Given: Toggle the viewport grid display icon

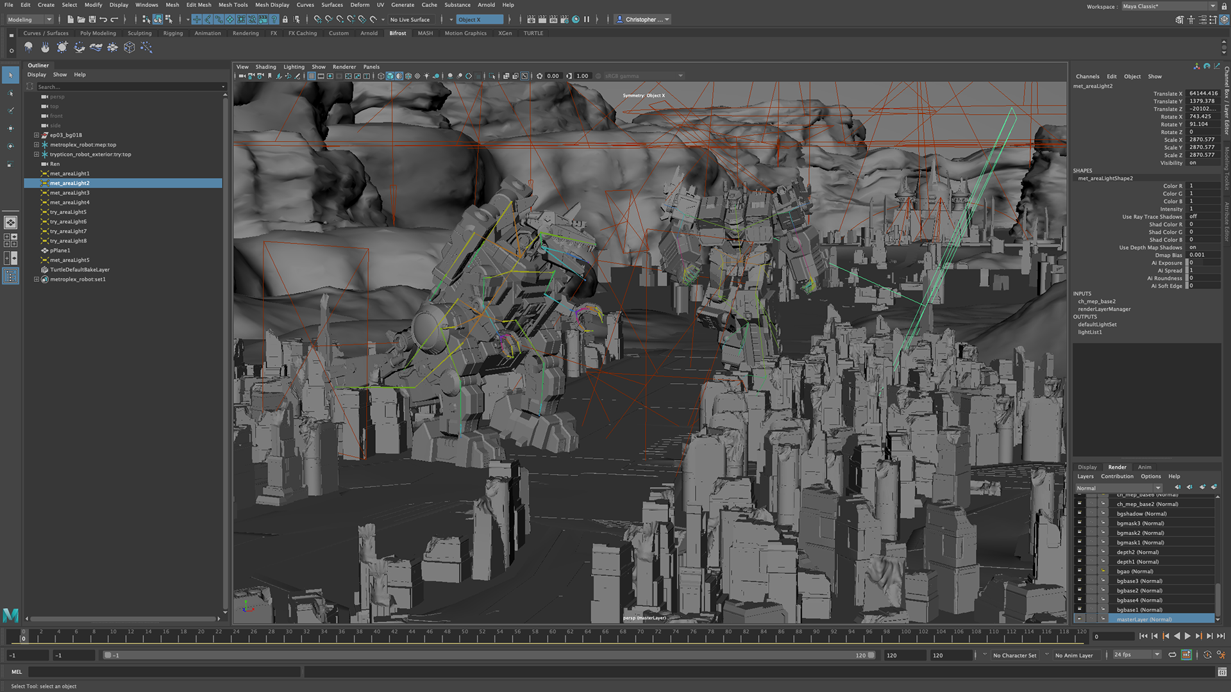Looking at the screenshot, I should tap(312, 76).
